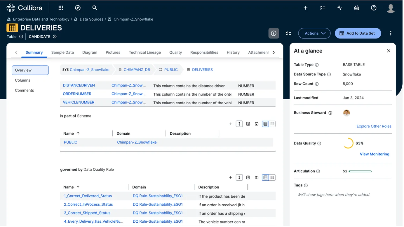This screenshot has width=404, height=227.
Task: Select Comments in the left sidebar
Action: click(25, 90)
